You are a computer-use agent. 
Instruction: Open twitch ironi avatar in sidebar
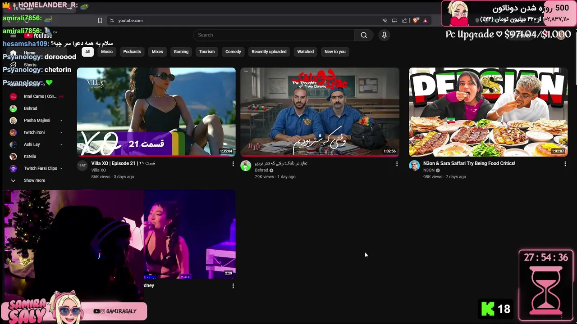pos(13,132)
